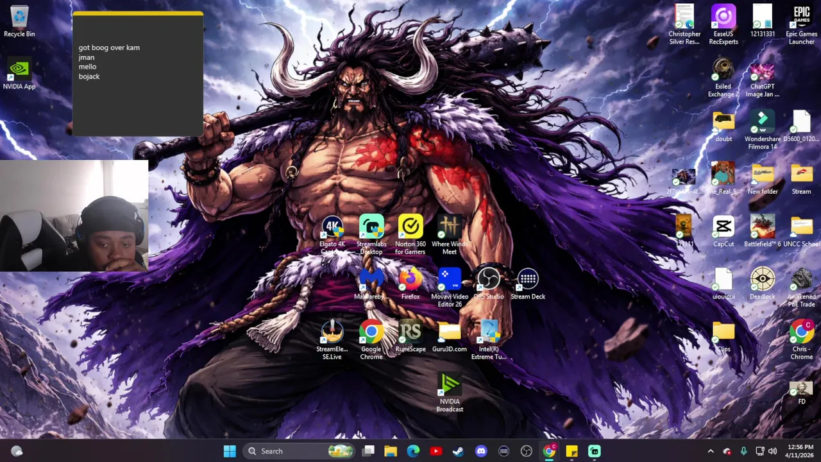
Task: Click the taskbar Search box
Action: click(x=300, y=451)
